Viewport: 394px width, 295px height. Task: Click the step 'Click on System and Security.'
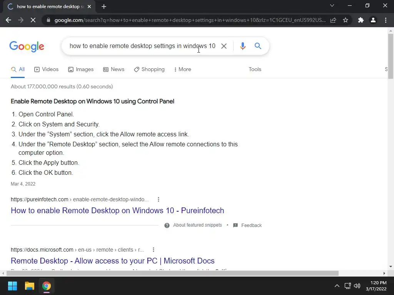[x=59, y=124]
